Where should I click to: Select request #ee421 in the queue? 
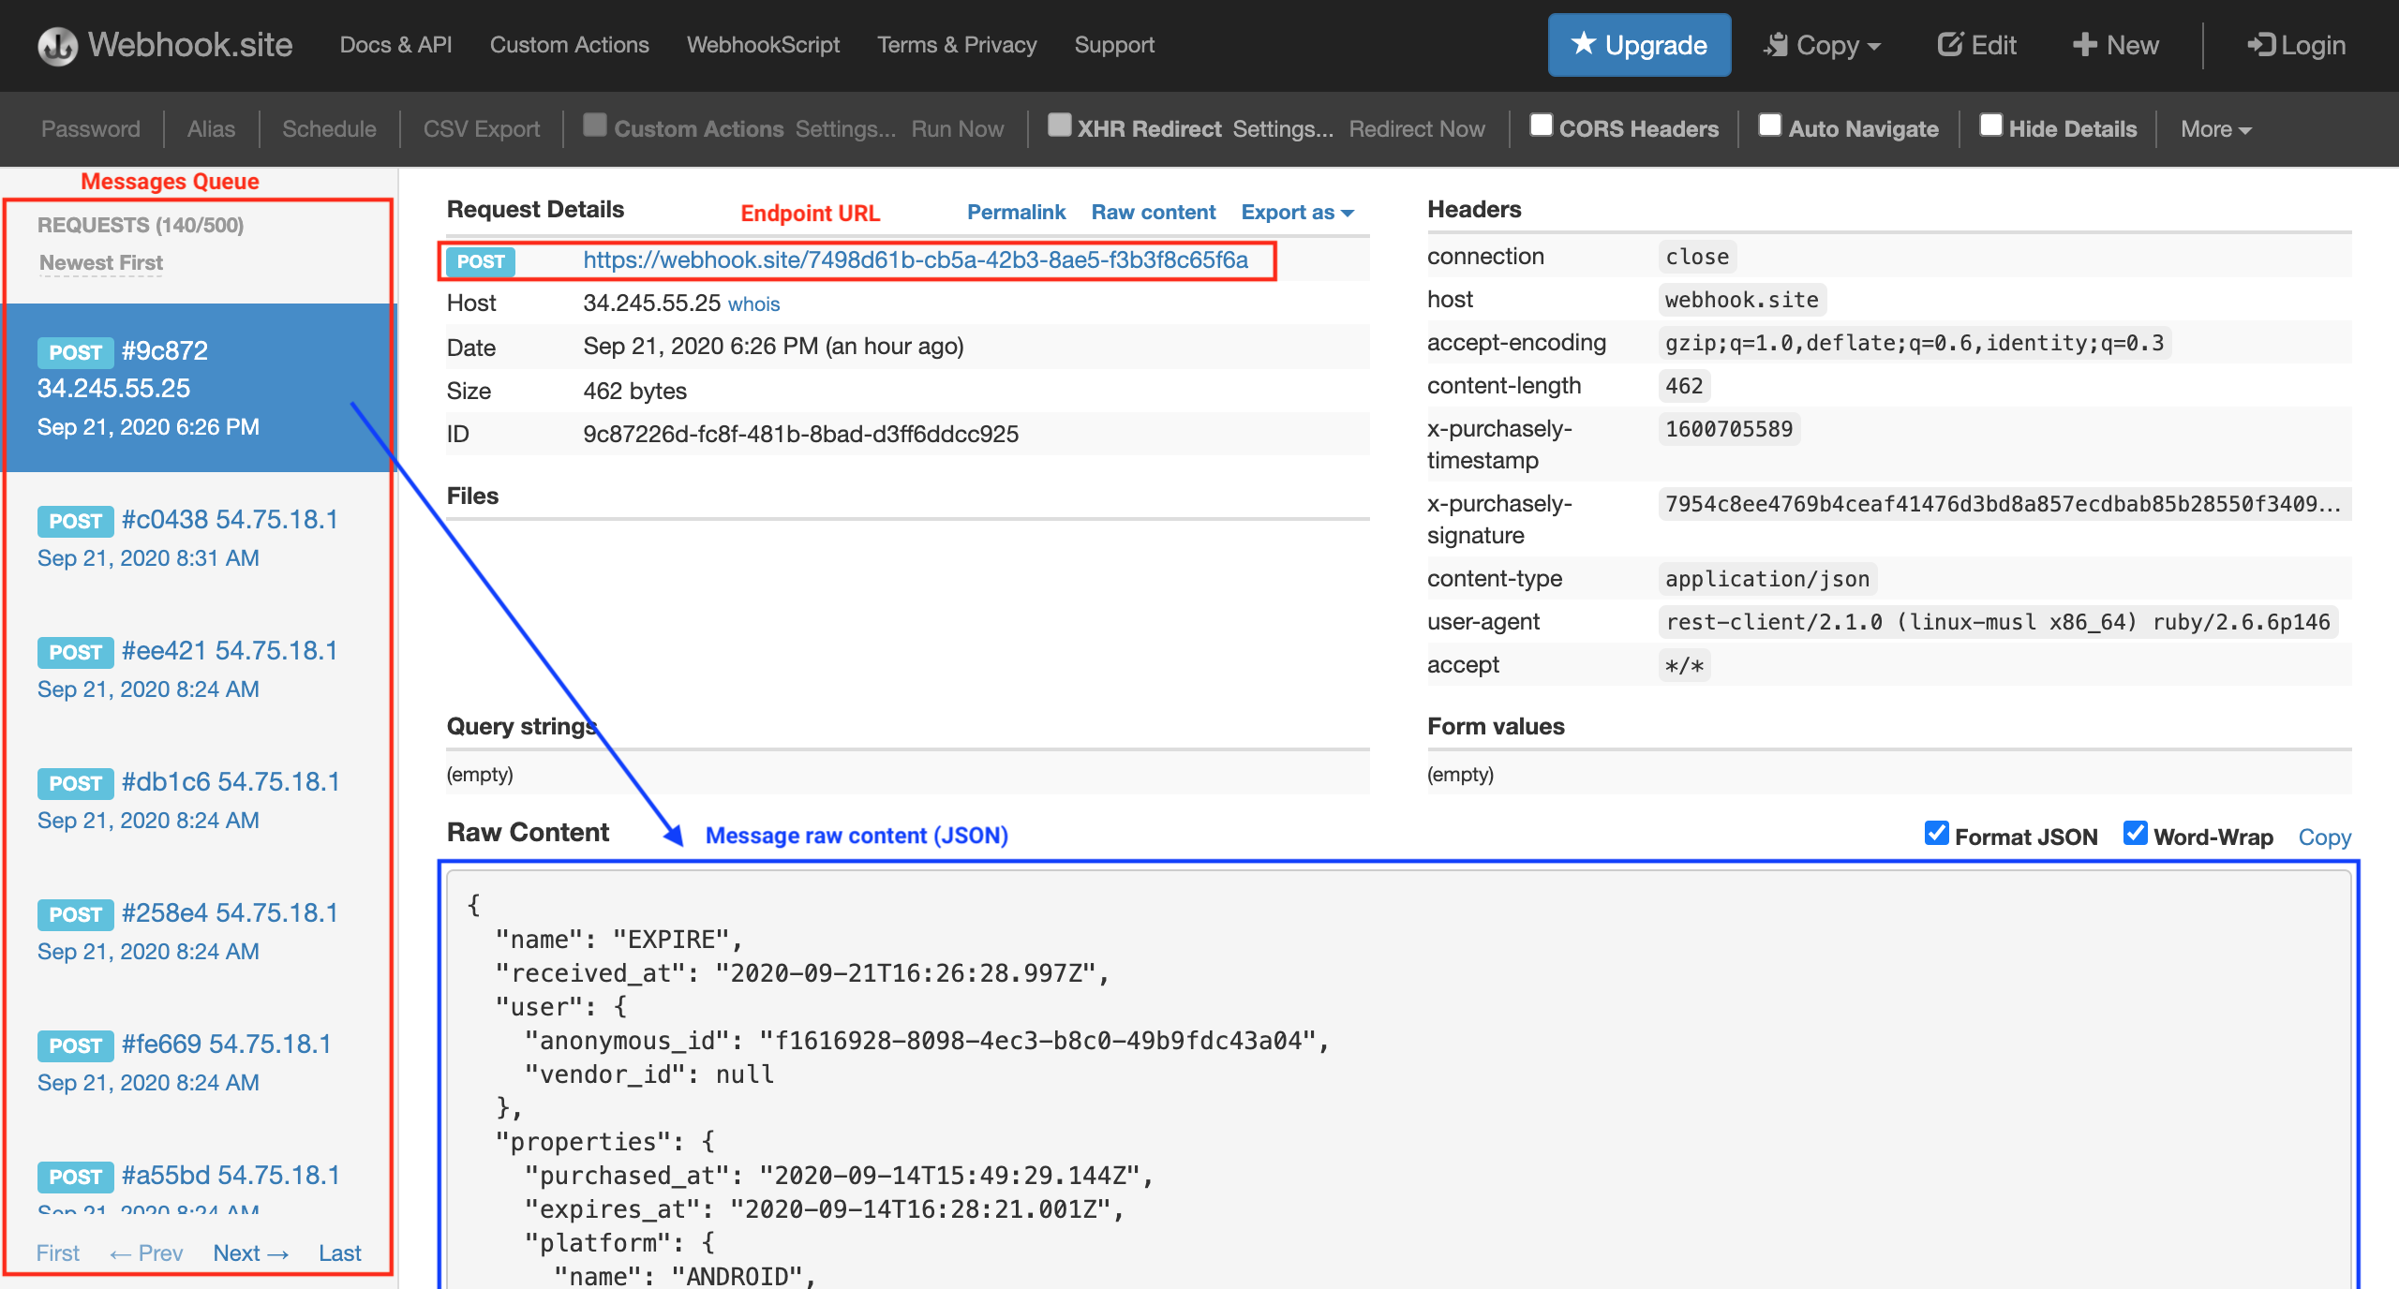pyautogui.click(x=201, y=670)
